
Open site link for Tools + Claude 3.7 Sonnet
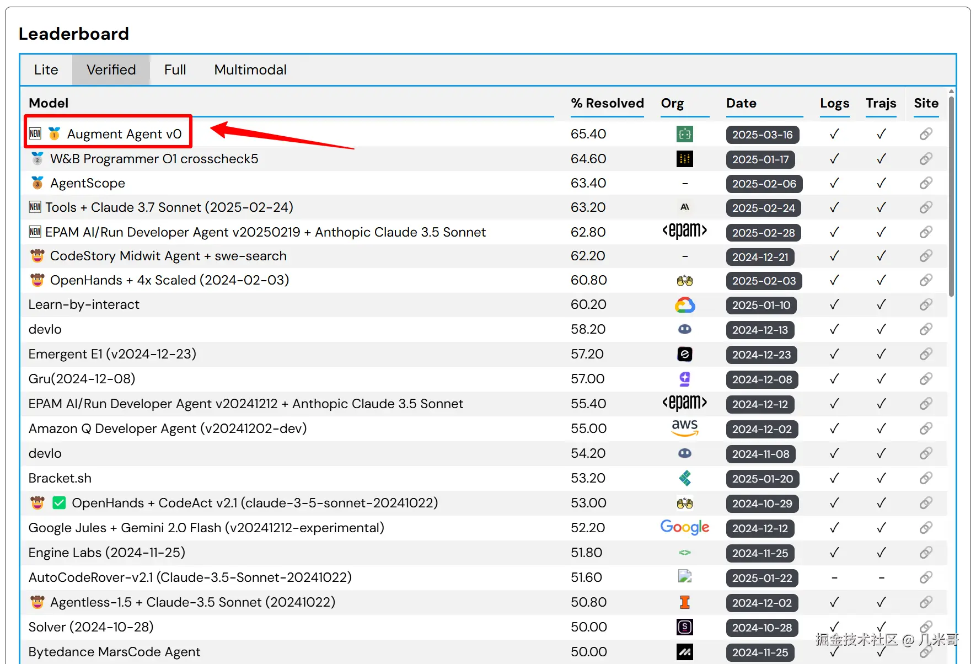coord(926,207)
